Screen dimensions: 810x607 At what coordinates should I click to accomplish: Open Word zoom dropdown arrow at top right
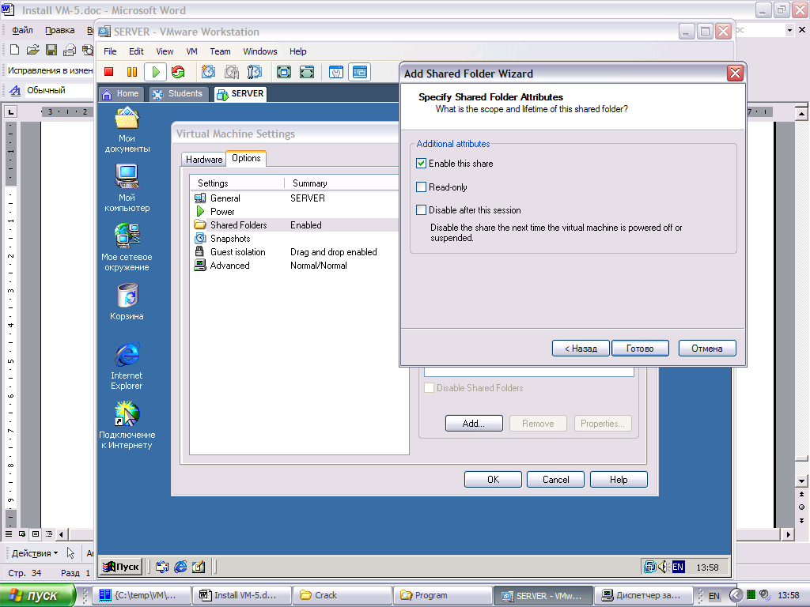tap(789, 30)
